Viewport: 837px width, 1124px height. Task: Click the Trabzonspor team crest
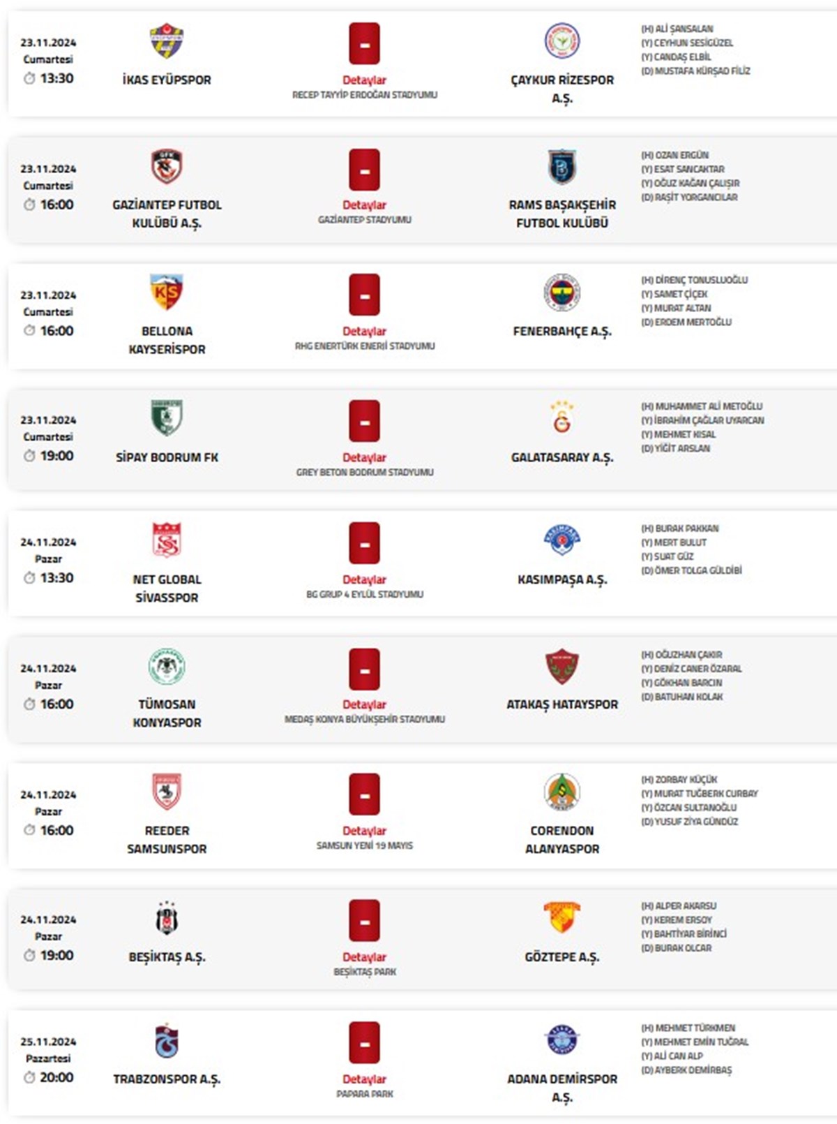167,1040
